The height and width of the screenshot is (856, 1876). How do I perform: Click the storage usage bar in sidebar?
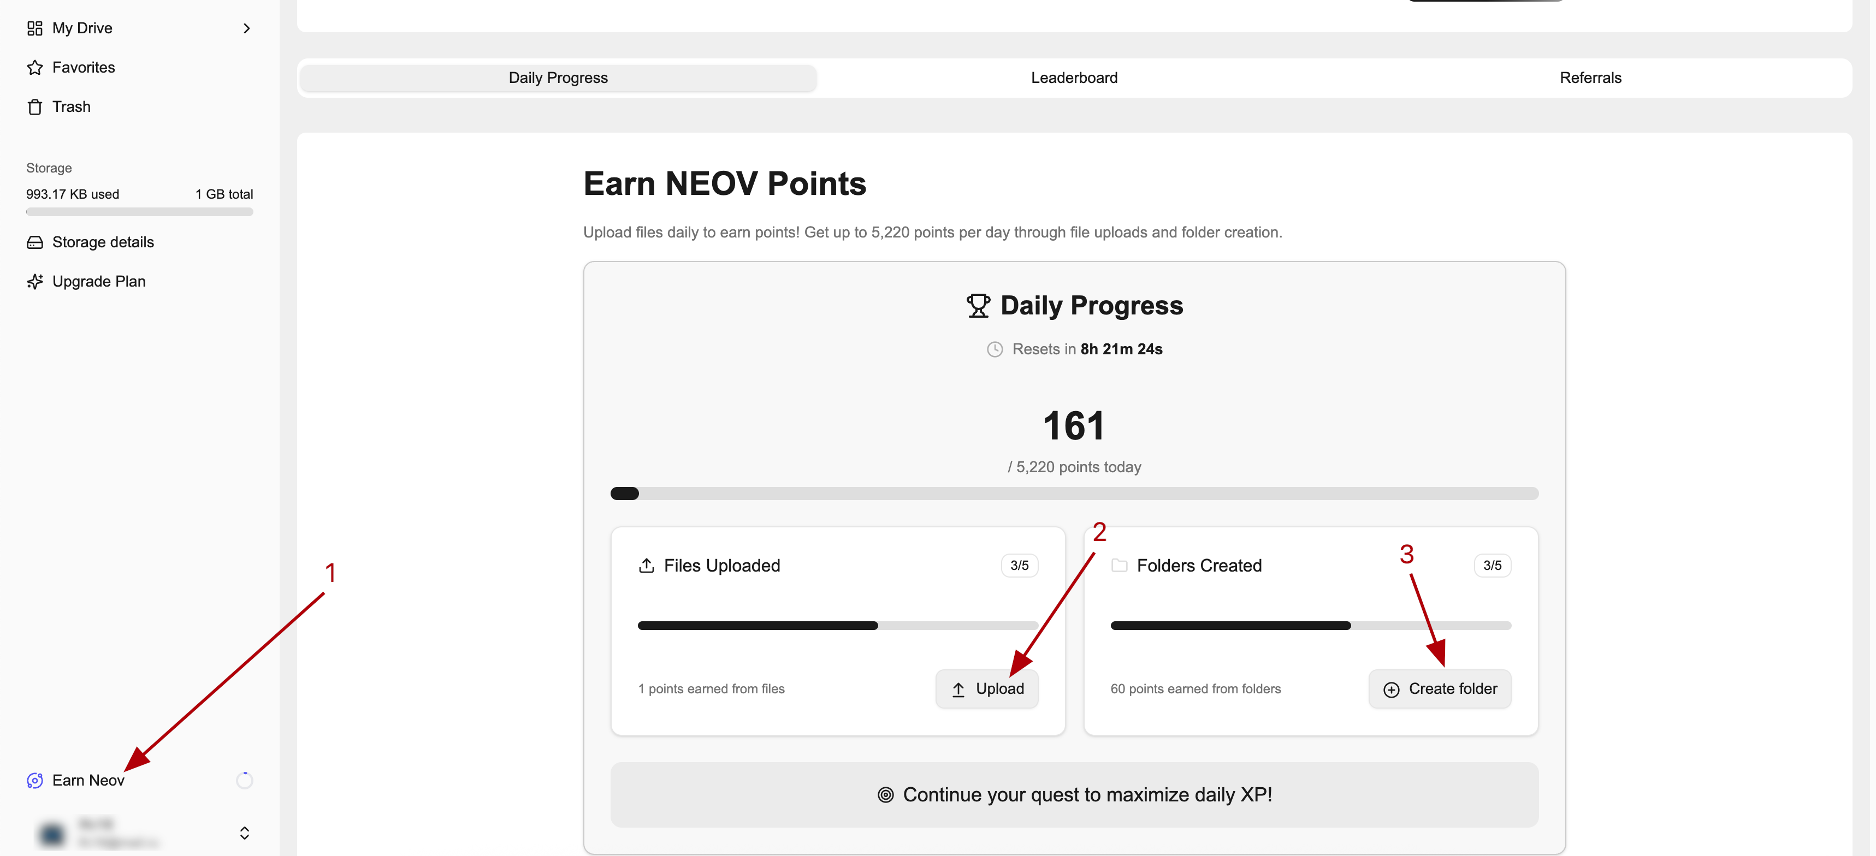[139, 212]
